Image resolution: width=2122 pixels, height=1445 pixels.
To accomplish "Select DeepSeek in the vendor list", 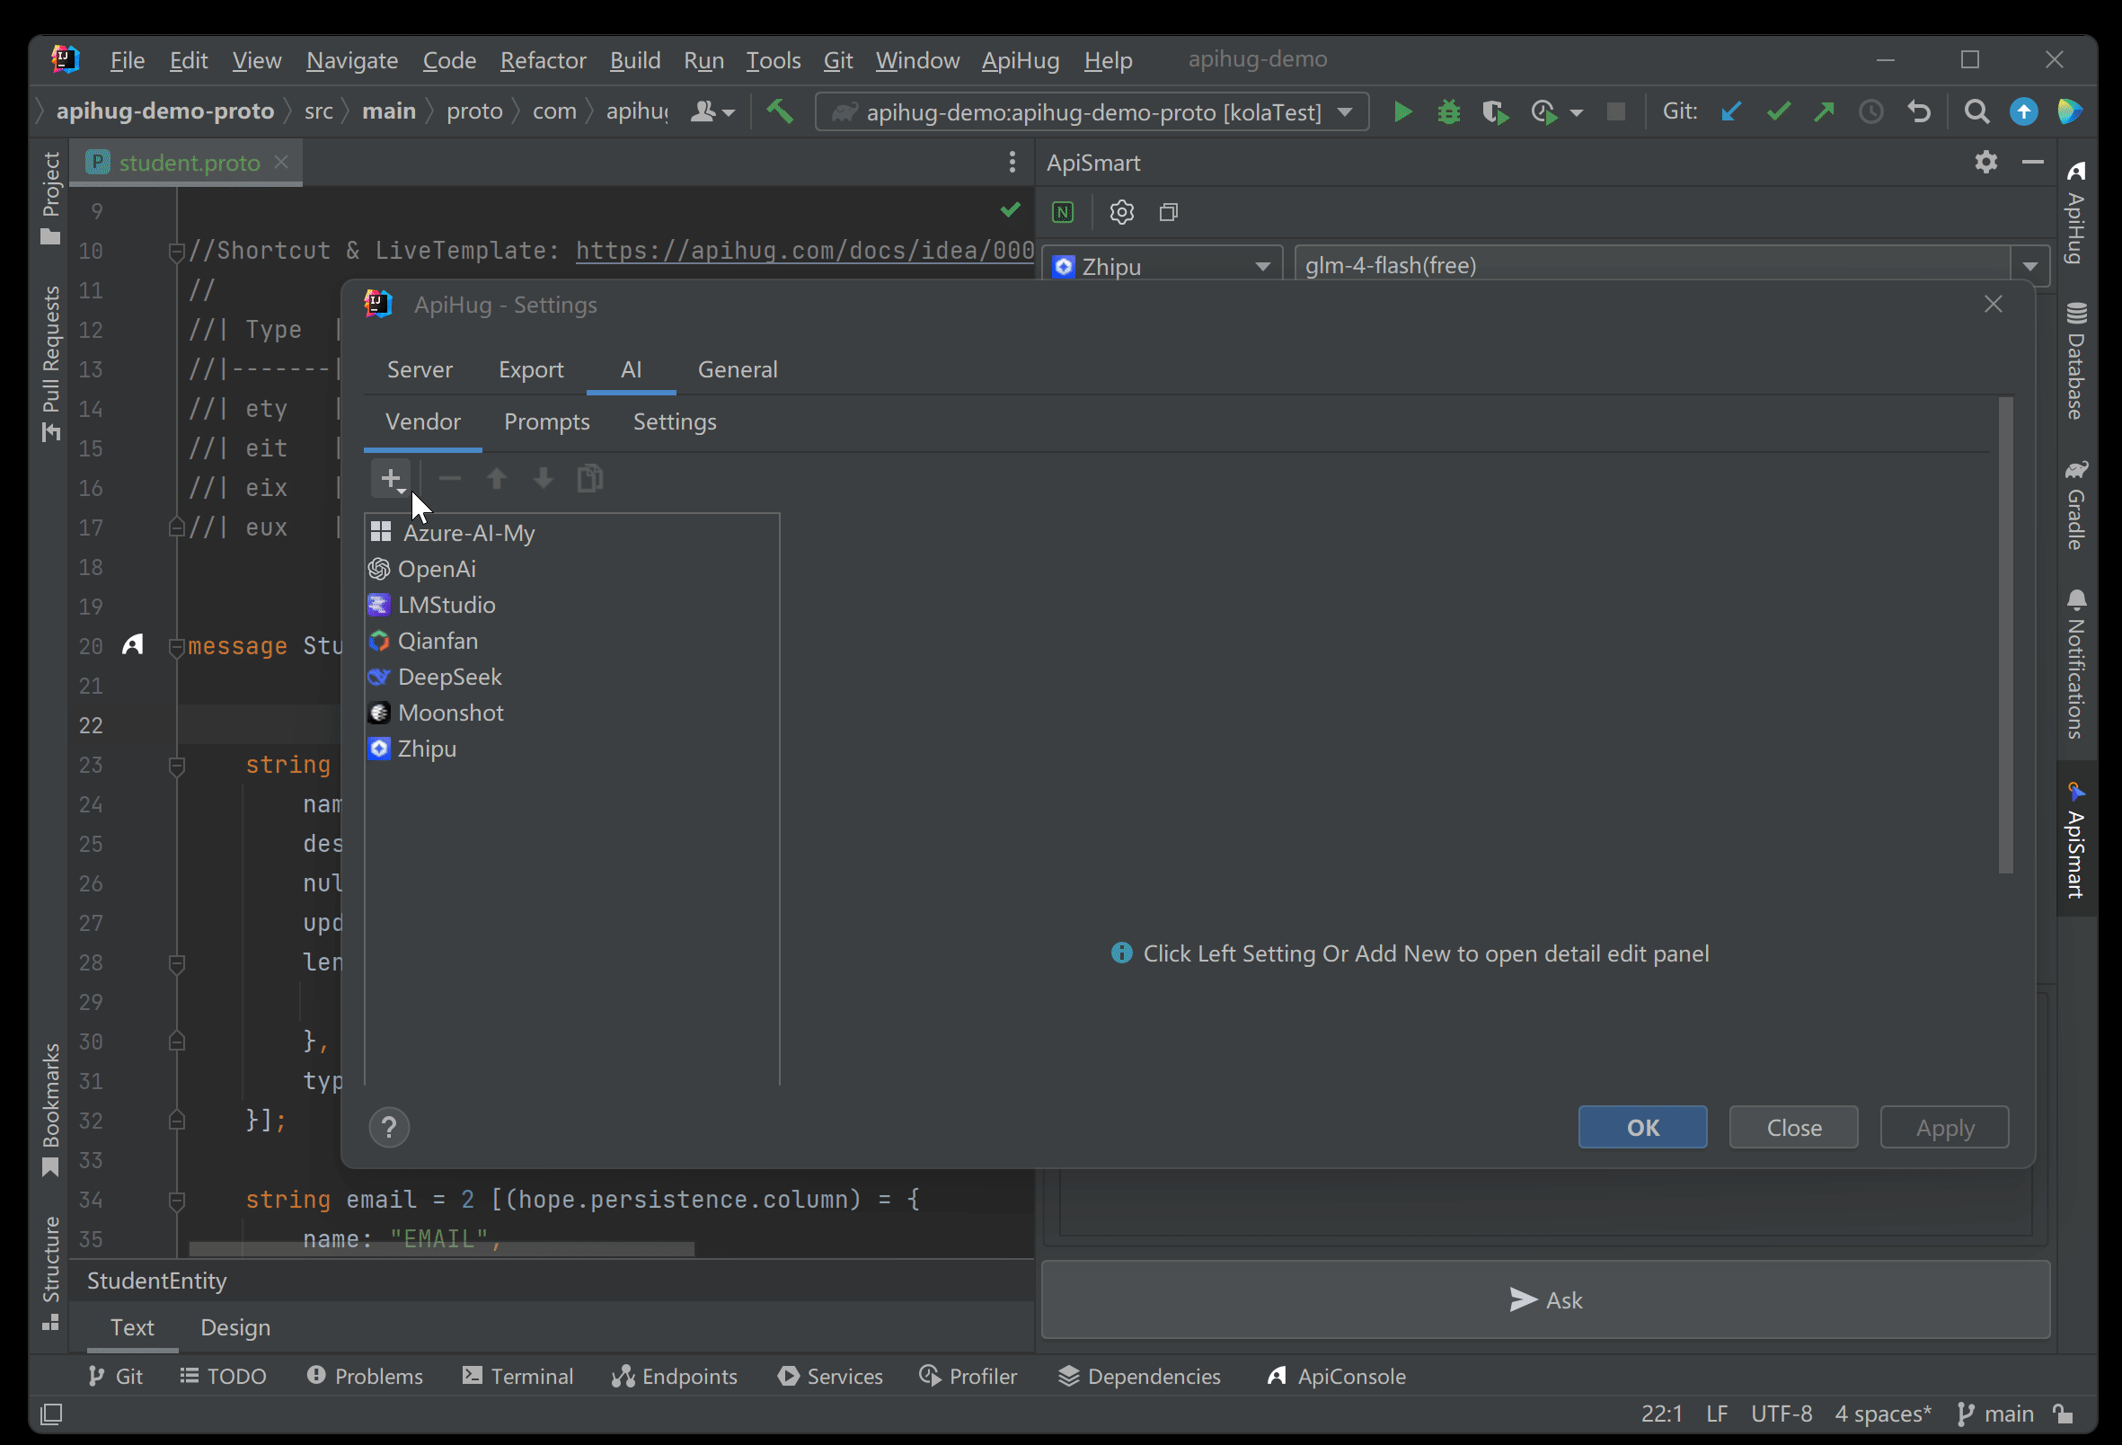I will [449, 677].
